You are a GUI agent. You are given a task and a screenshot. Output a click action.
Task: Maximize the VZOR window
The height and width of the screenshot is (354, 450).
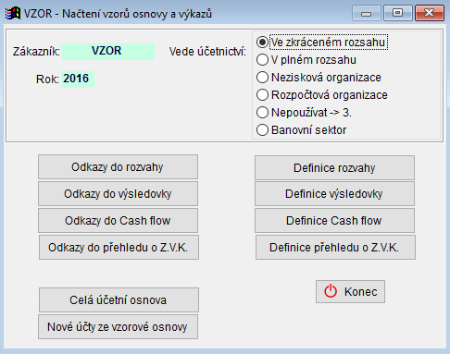point(398,13)
